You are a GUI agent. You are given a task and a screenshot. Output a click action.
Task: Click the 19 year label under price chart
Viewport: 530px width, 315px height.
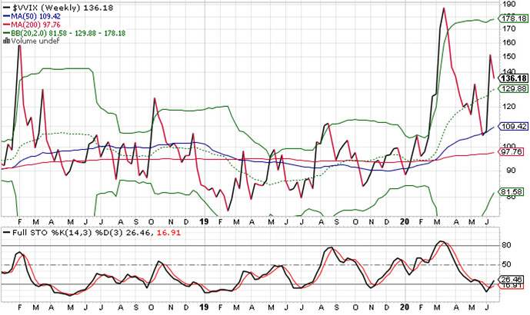[204, 222]
